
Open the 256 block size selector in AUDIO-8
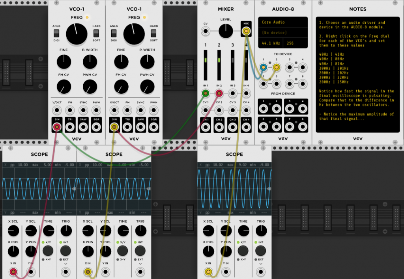tap(295, 43)
